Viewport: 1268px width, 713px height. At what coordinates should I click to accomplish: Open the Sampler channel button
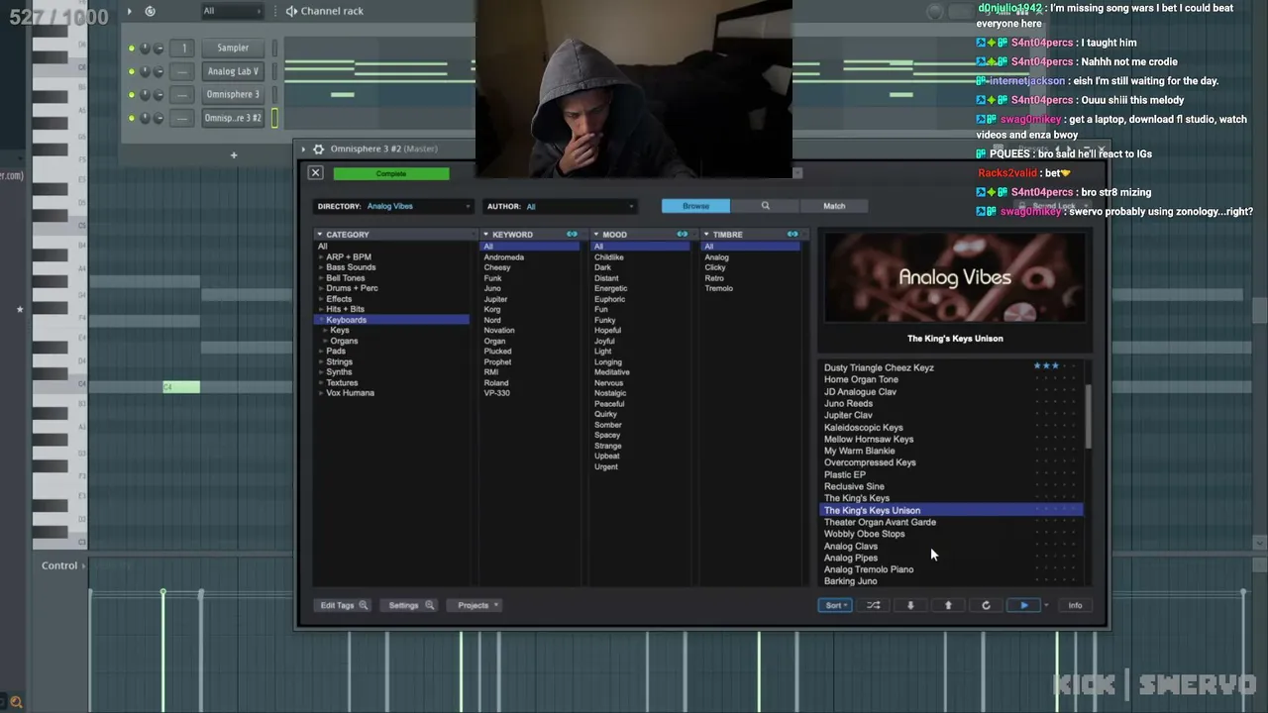click(233, 48)
